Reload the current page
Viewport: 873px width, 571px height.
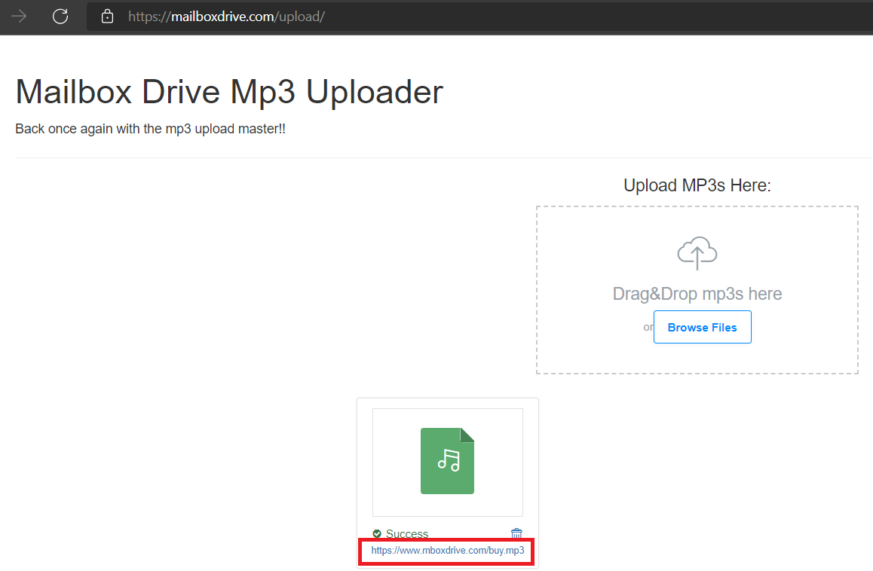[60, 16]
